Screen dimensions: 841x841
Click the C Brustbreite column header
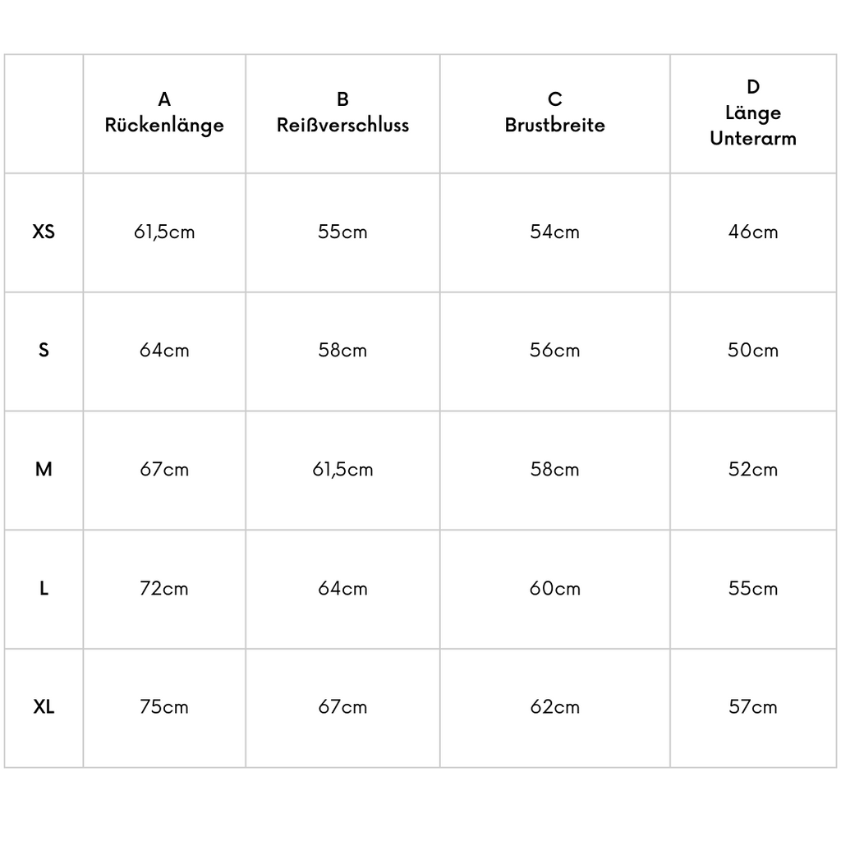[x=554, y=113]
